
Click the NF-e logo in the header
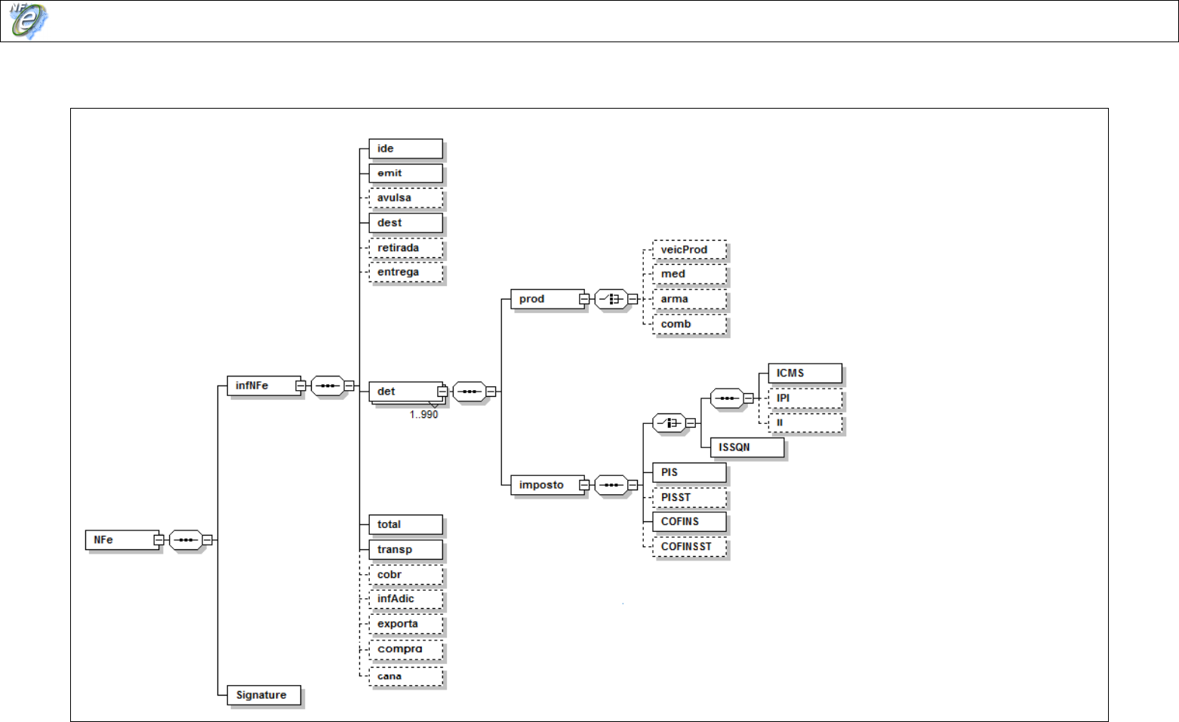28,20
